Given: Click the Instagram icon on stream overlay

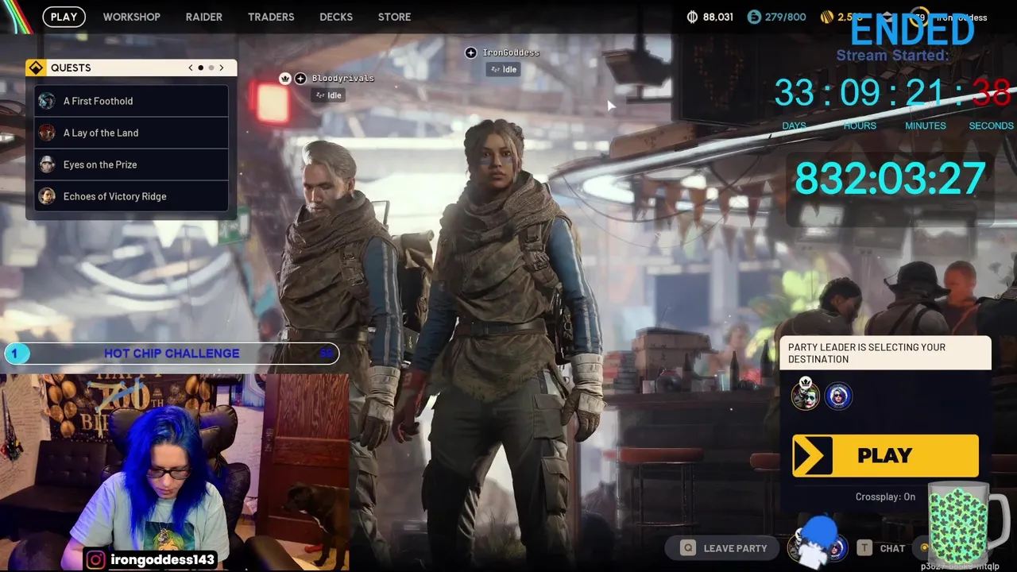Looking at the screenshot, I should click(x=96, y=560).
